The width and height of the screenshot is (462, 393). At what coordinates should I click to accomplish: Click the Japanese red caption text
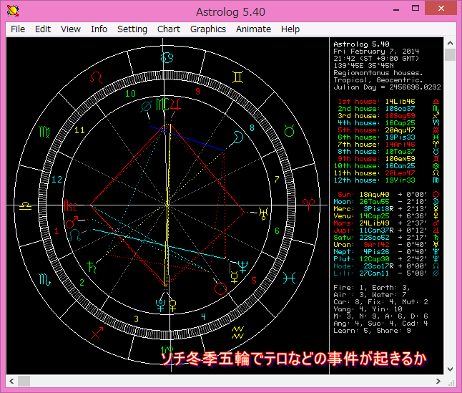[x=293, y=359]
